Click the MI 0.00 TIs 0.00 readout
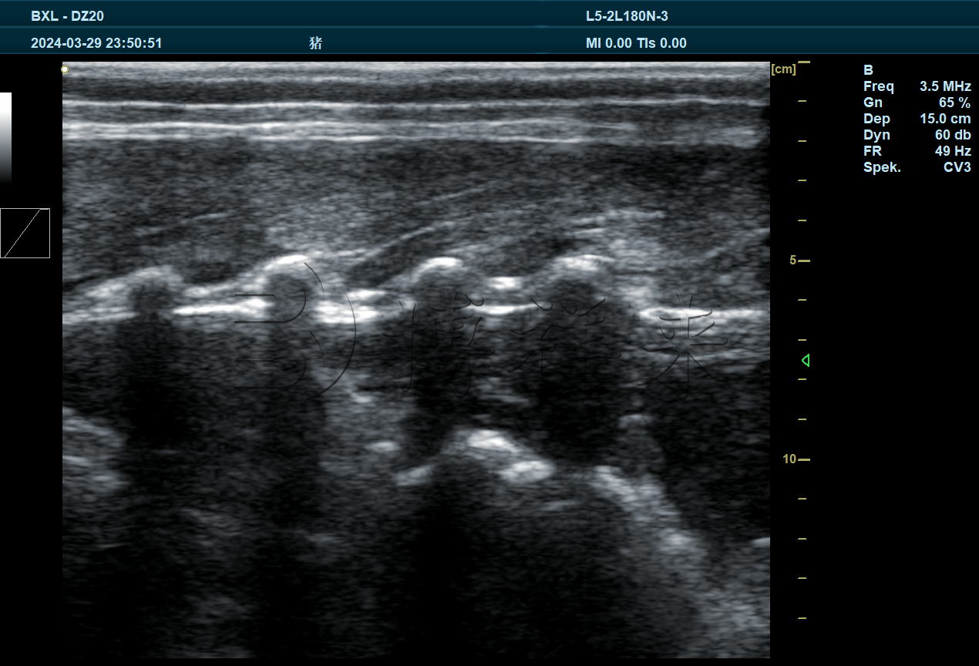This screenshot has height=666, width=979. pyautogui.click(x=636, y=43)
